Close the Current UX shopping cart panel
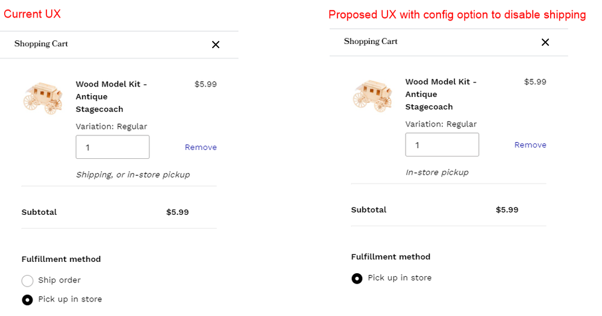 pos(216,45)
